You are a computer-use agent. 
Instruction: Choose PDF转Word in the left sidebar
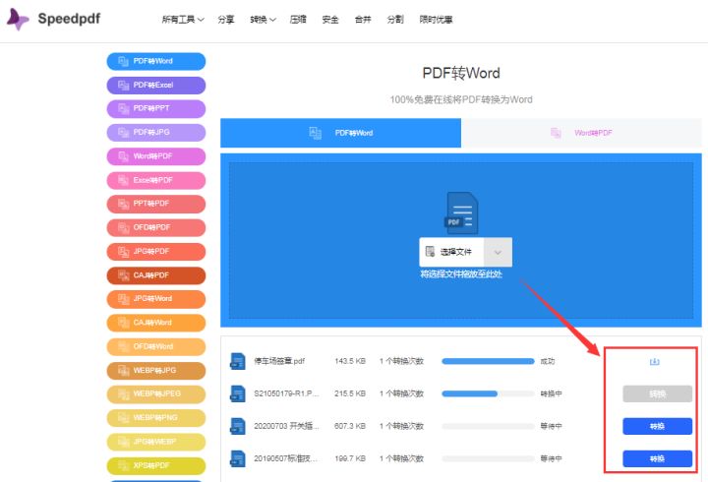click(x=156, y=61)
